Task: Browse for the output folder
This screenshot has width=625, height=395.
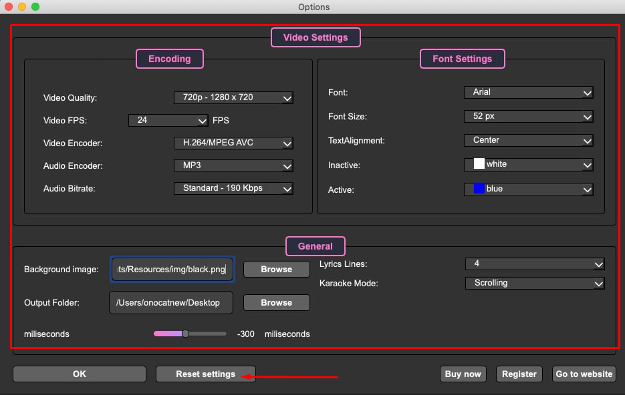Action: click(276, 302)
